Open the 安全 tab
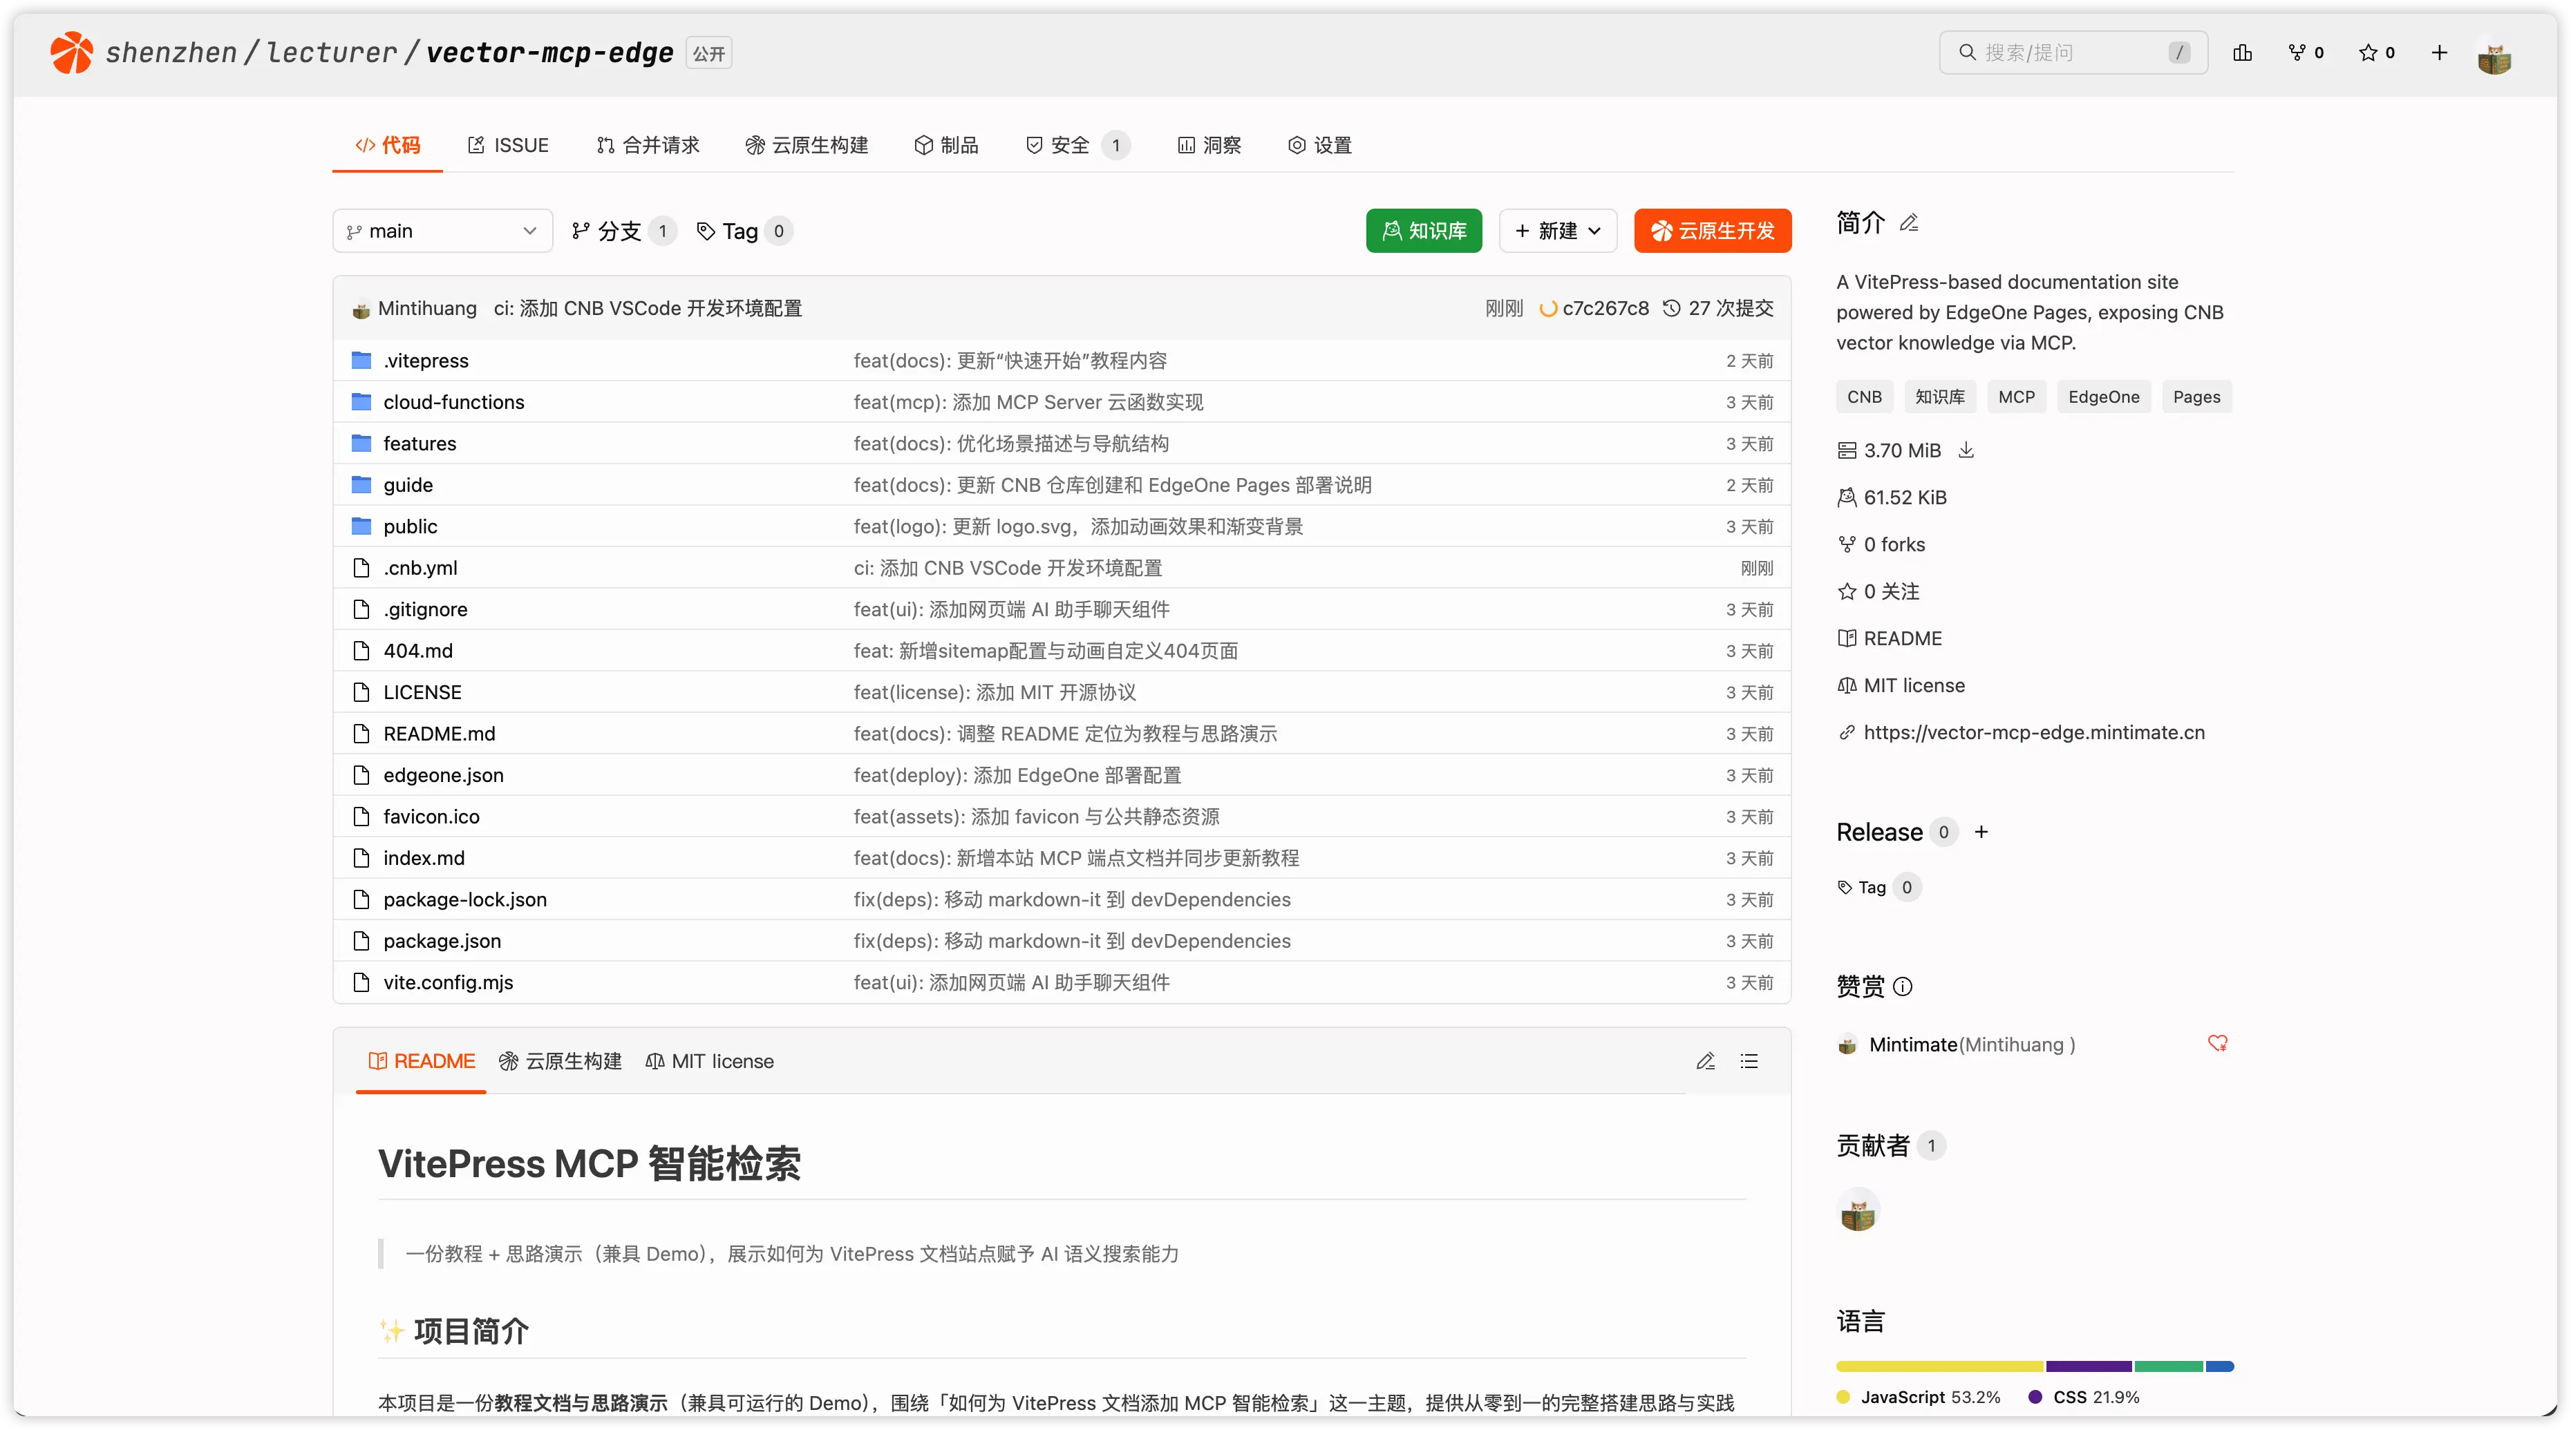This screenshot has width=2571, height=1430. click(x=1077, y=144)
